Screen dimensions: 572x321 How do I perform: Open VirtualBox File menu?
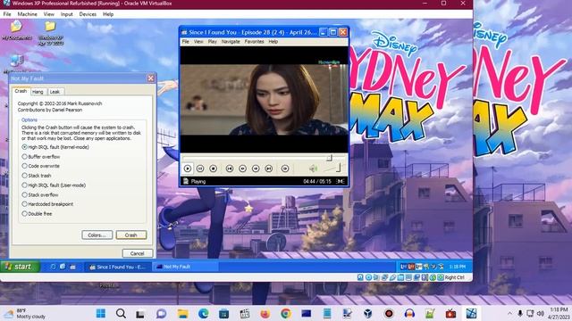[x=7, y=14]
